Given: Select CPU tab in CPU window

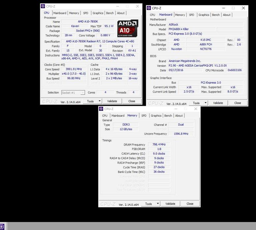Looking at the screenshot, I should click(x=46, y=13).
